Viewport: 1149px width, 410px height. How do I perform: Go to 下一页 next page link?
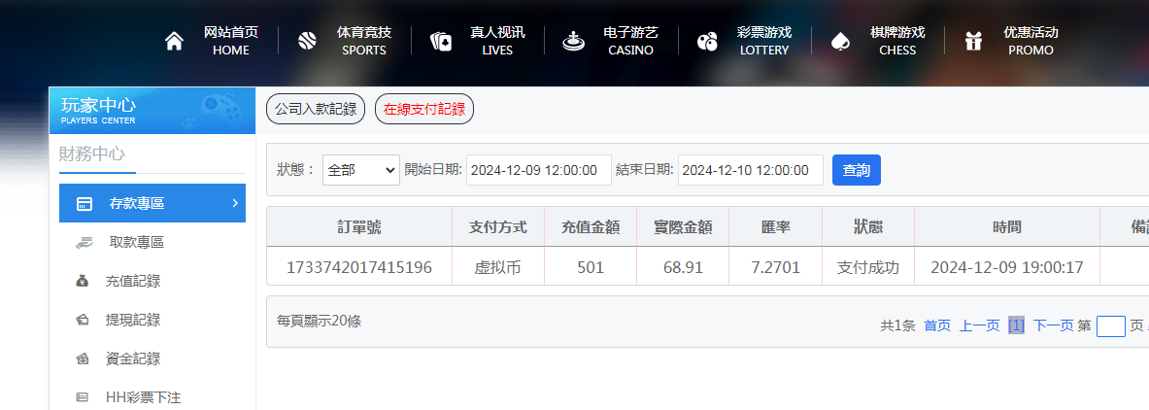1053,325
